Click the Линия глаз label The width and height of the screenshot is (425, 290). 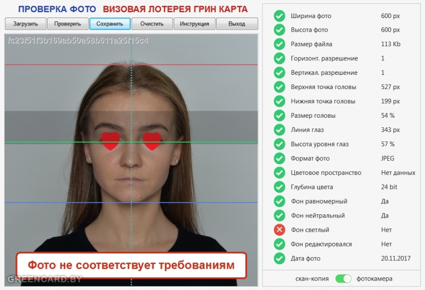tap(308, 130)
